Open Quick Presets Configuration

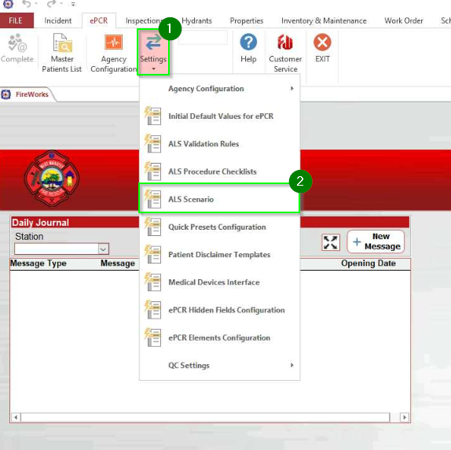pos(219,227)
